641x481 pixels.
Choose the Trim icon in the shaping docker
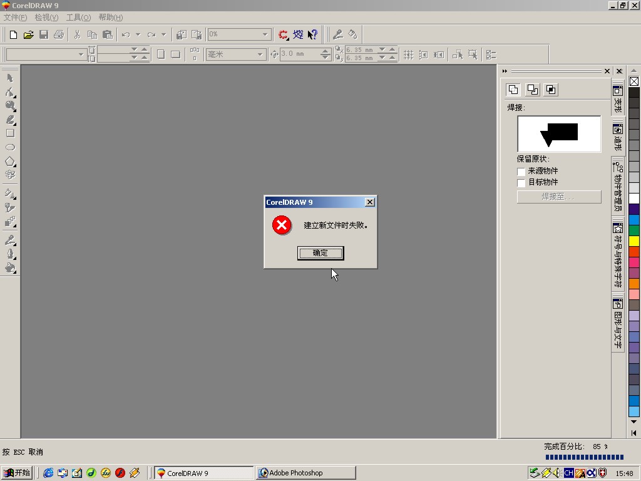coord(532,90)
